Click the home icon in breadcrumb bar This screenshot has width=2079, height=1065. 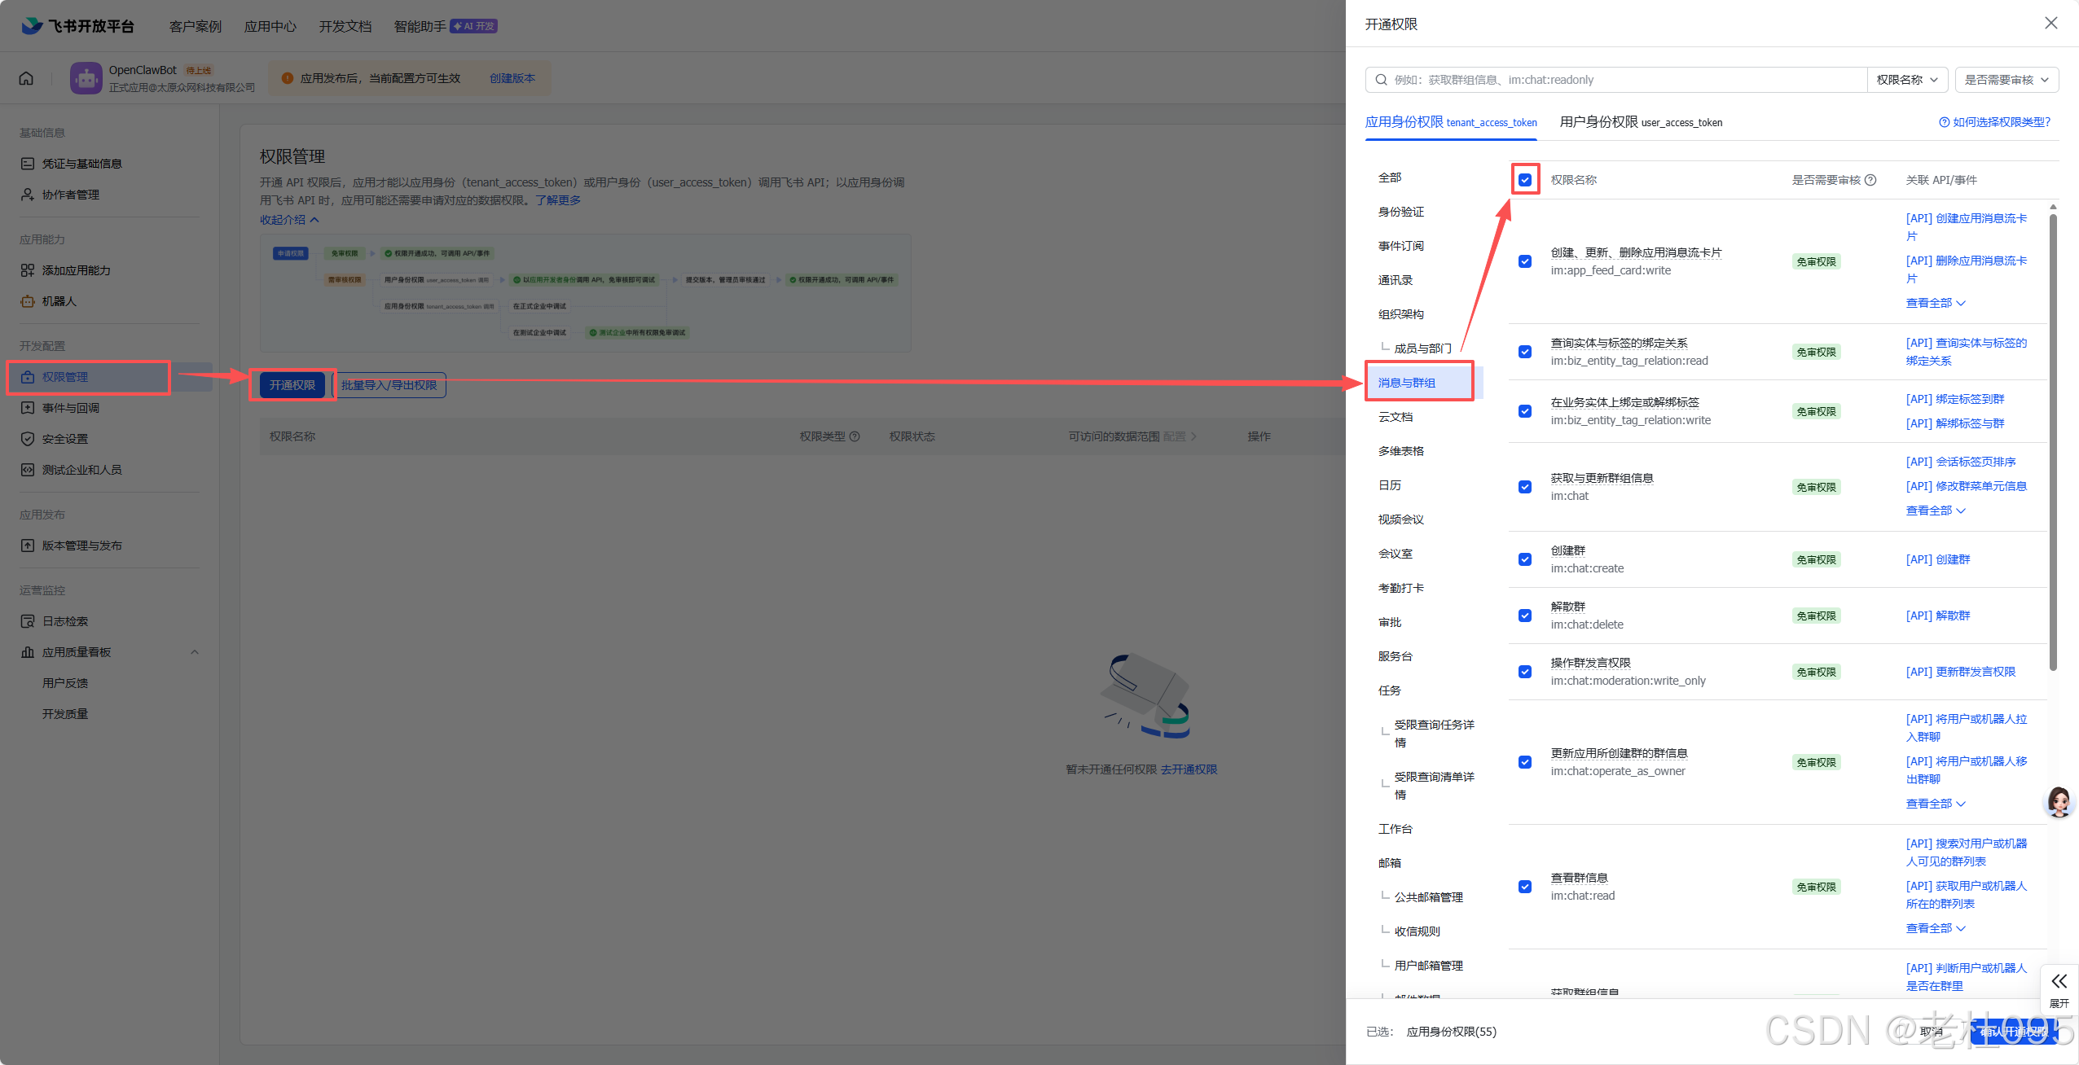coord(26,78)
